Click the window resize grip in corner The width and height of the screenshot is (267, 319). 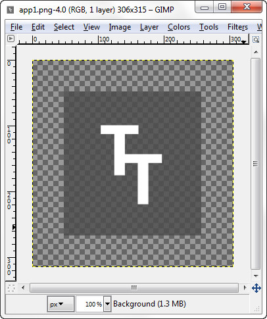coord(256,308)
